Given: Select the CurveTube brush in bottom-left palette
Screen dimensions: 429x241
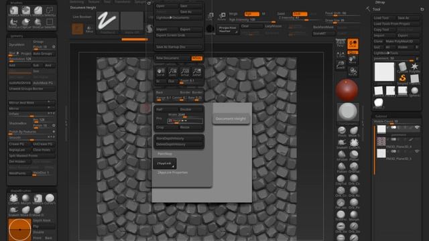Looking at the screenshot, I should [13, 198].
